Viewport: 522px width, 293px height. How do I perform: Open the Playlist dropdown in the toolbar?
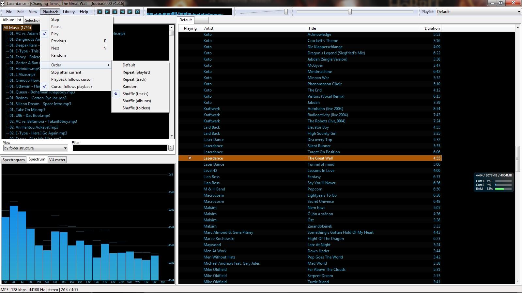click(x=479, y=12)
